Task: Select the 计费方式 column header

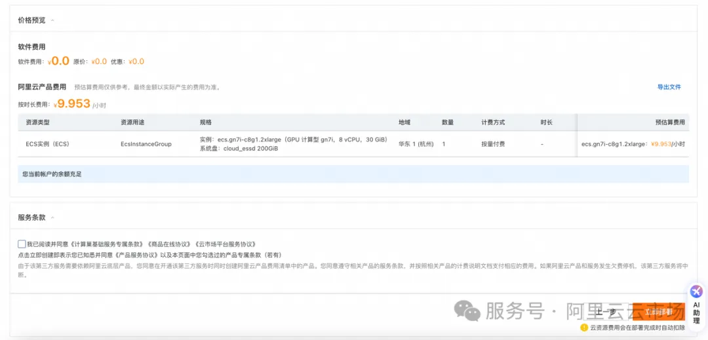Action: pyautogui.click(x=493, y=123)
